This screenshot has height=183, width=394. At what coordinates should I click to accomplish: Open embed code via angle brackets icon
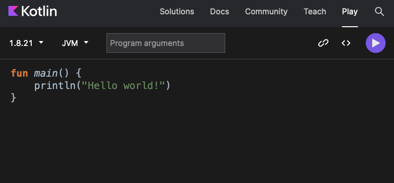346,43
